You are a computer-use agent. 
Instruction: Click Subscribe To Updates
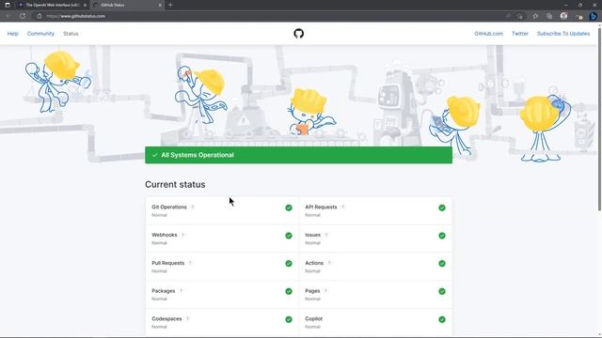[x=563, y=34]
